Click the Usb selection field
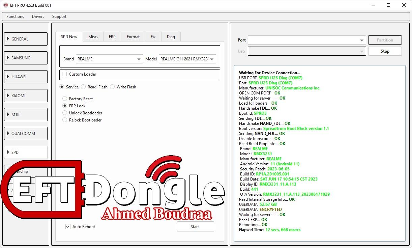Viewport: 412px width, 248px height. [306, 51]
